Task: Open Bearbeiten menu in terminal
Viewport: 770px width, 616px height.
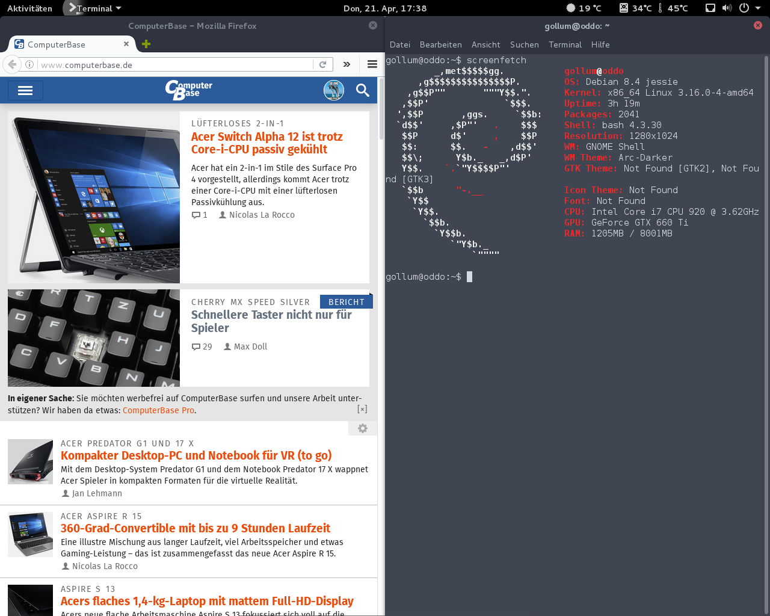Action: tap(441, 45)
